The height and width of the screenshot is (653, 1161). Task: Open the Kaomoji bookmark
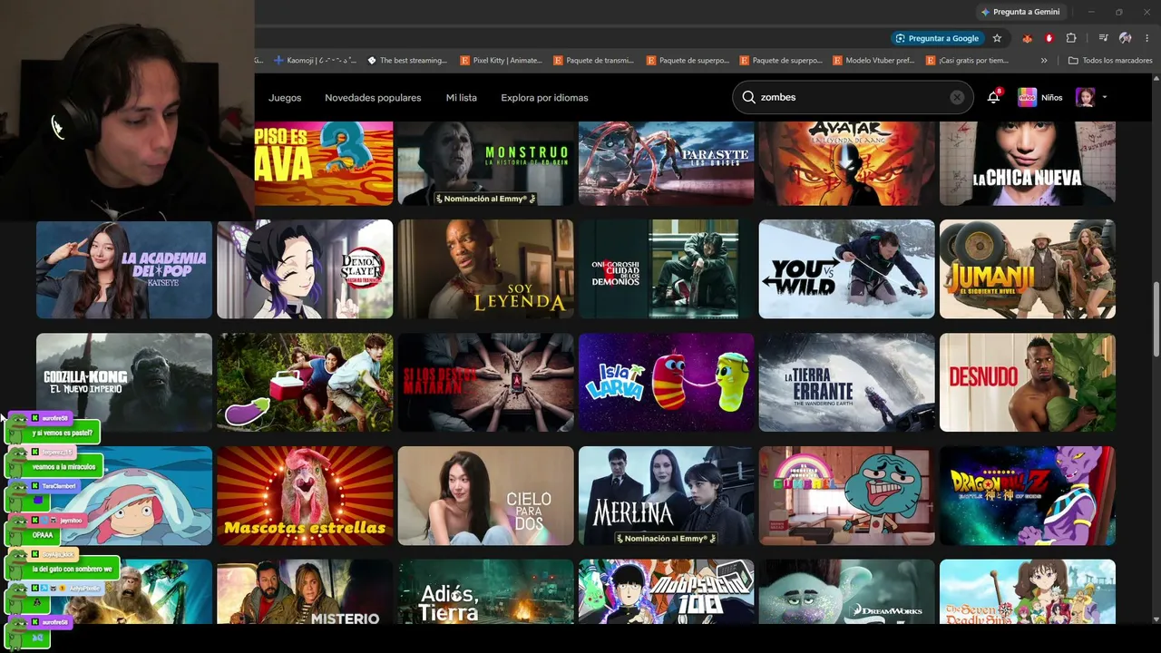[x=315, y=61]
